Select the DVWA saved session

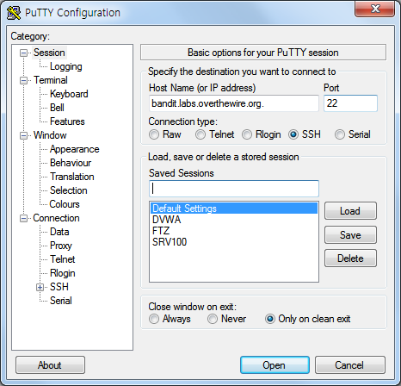coord(234,220)
